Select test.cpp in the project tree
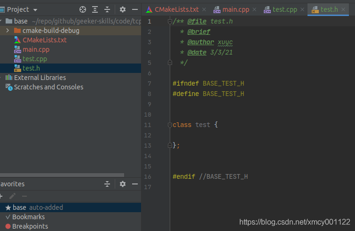355x231 pixels. pos(71,59)
